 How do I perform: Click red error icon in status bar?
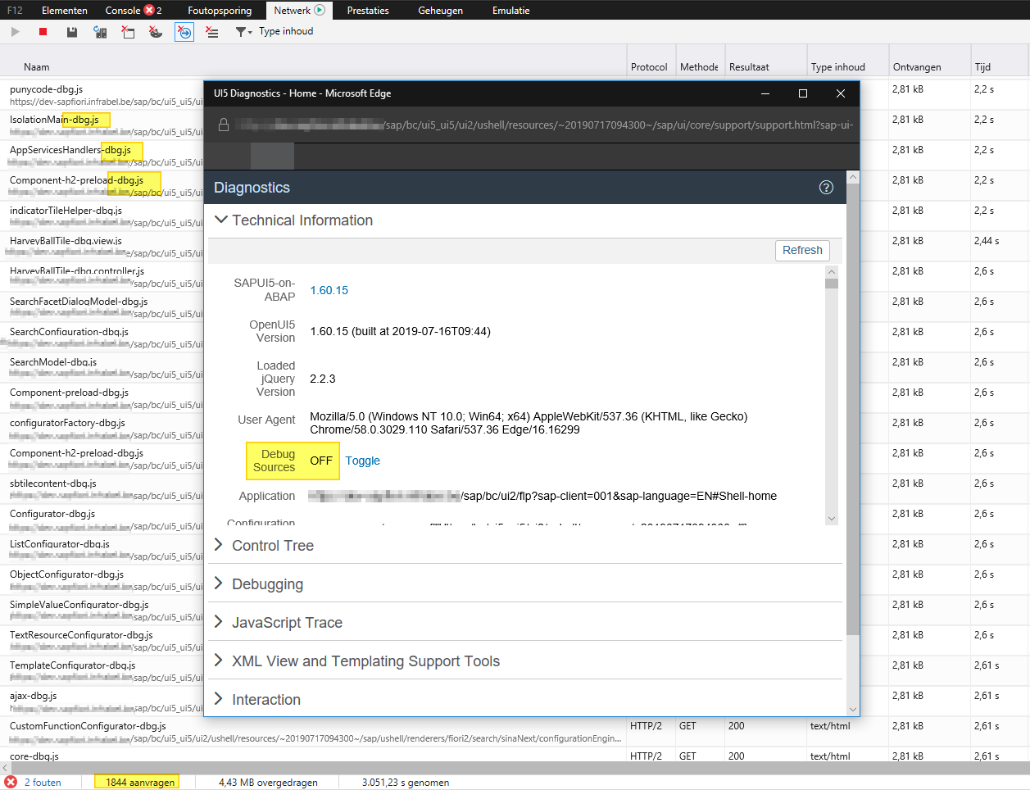point(11,782)
